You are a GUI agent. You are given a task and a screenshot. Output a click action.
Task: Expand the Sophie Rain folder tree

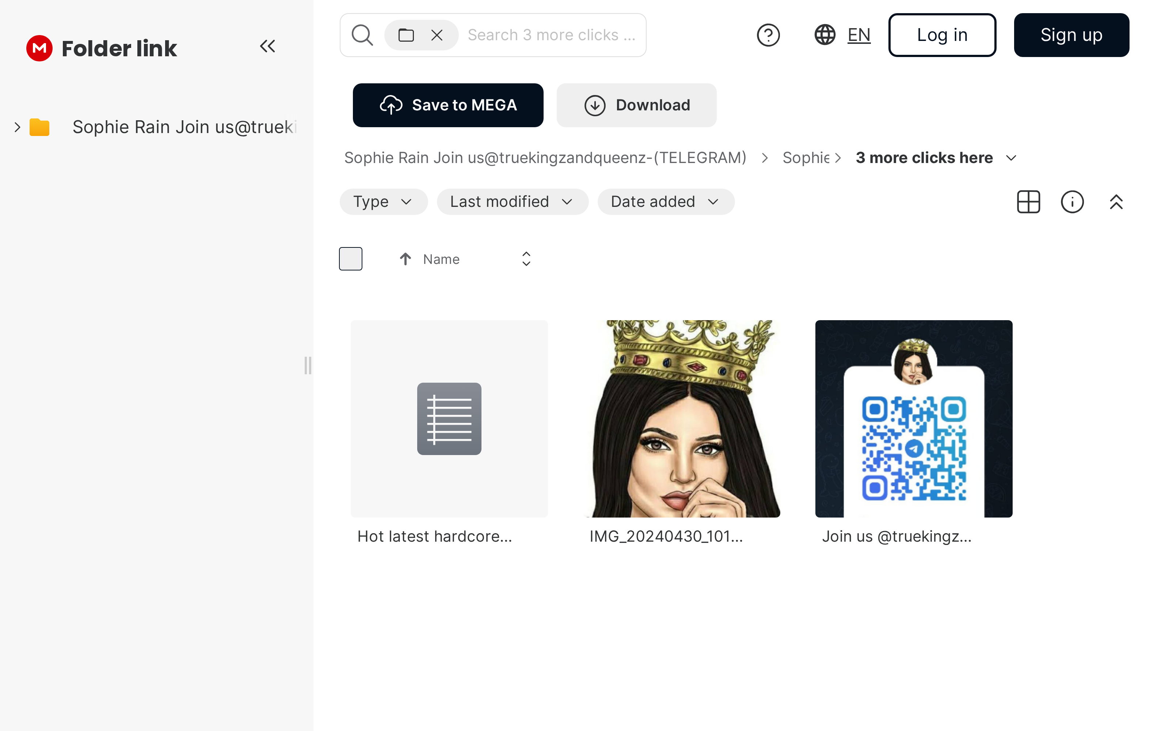click(18, 127)
